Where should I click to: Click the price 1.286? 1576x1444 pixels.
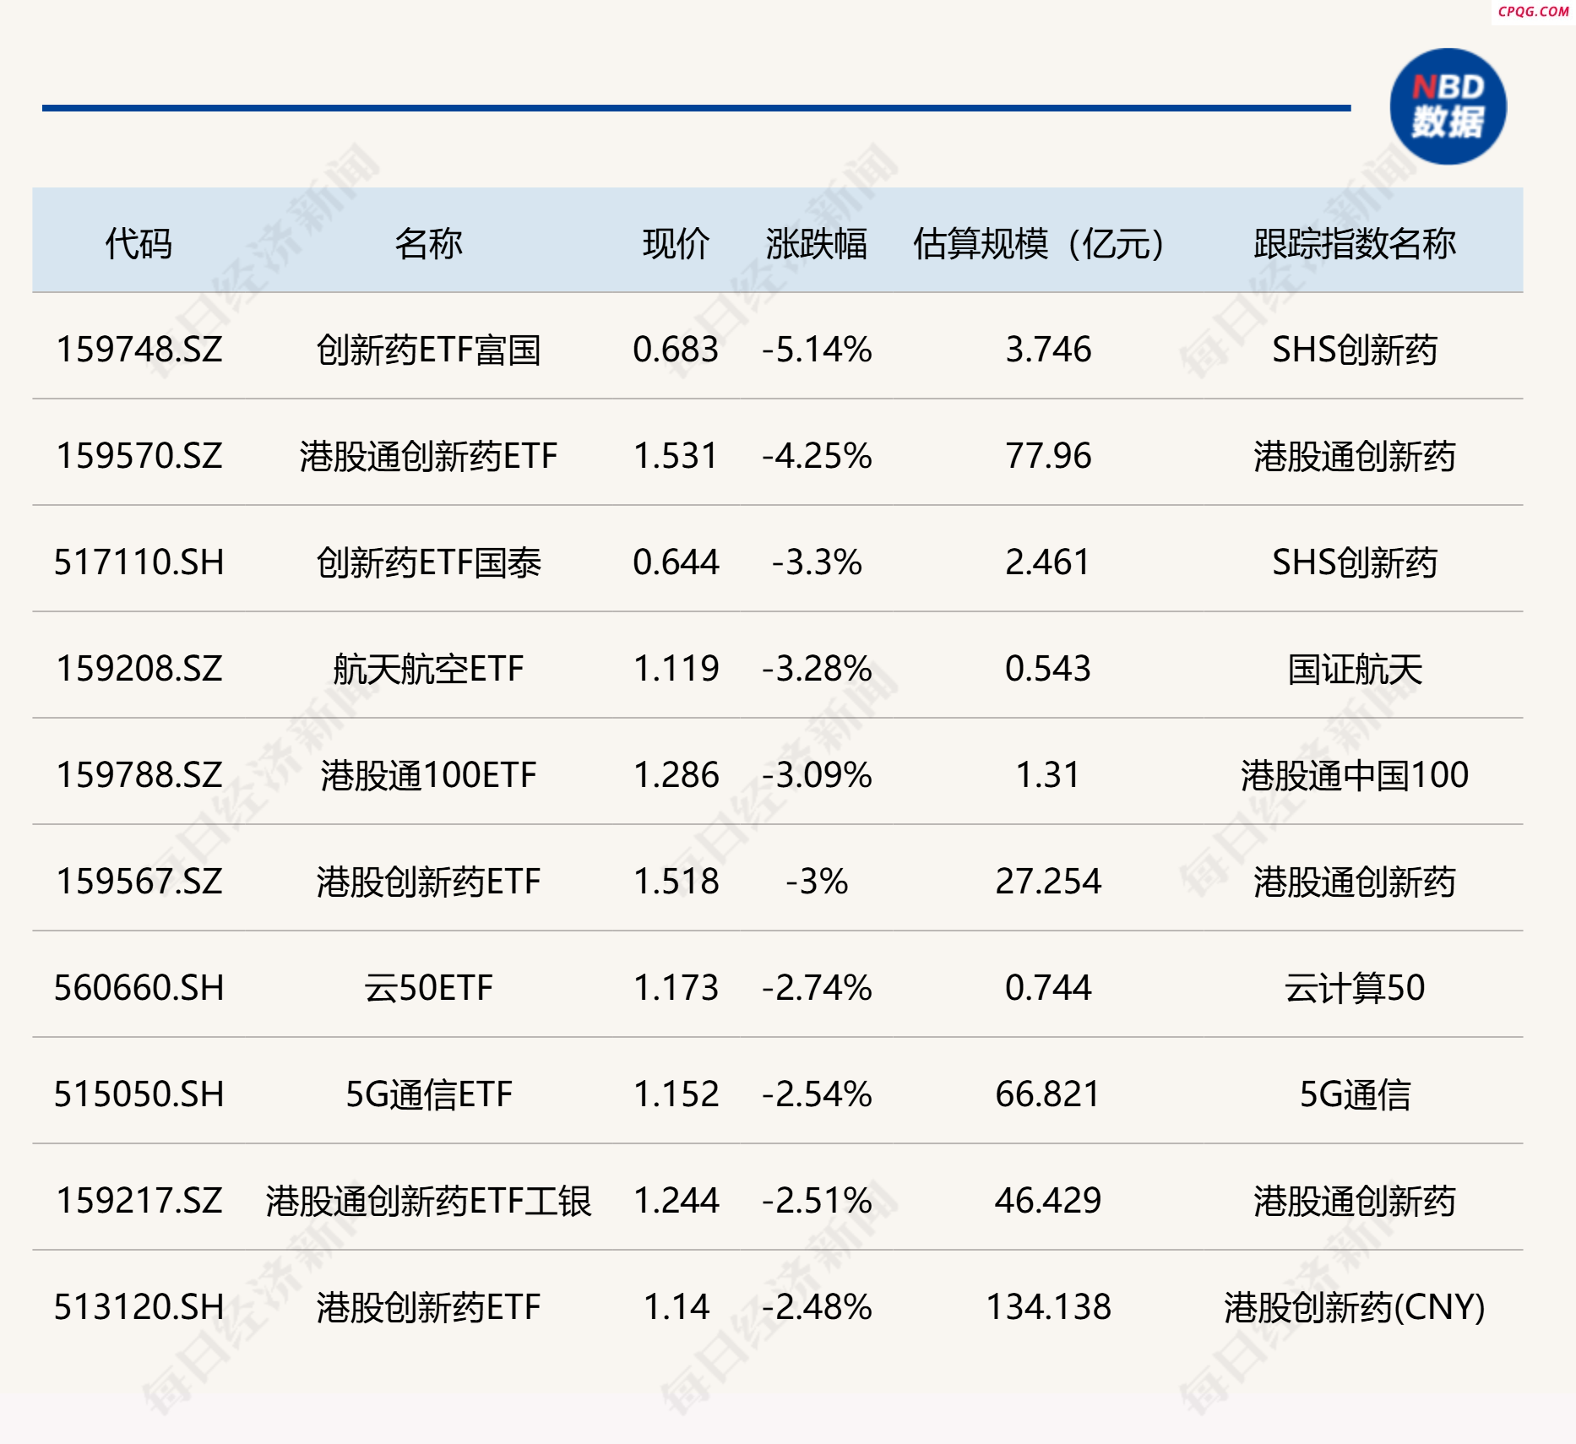click(676, 774)
